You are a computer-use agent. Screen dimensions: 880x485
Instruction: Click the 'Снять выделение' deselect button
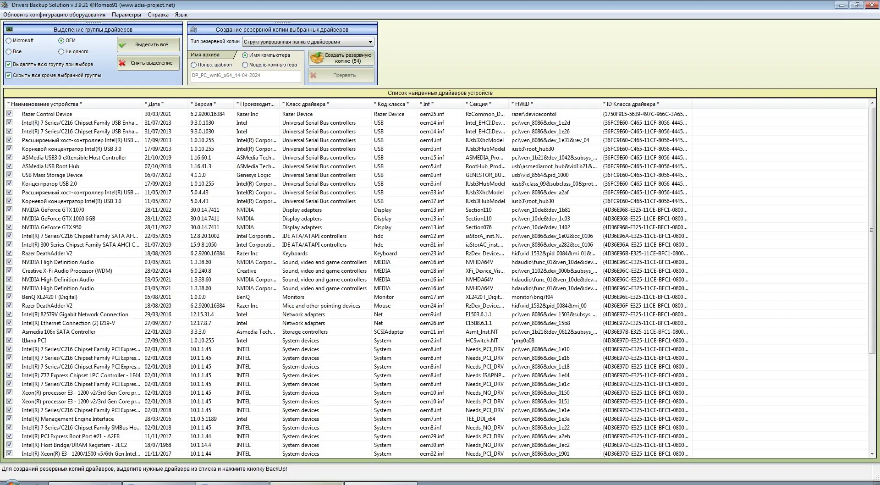[x=148, y=63]
